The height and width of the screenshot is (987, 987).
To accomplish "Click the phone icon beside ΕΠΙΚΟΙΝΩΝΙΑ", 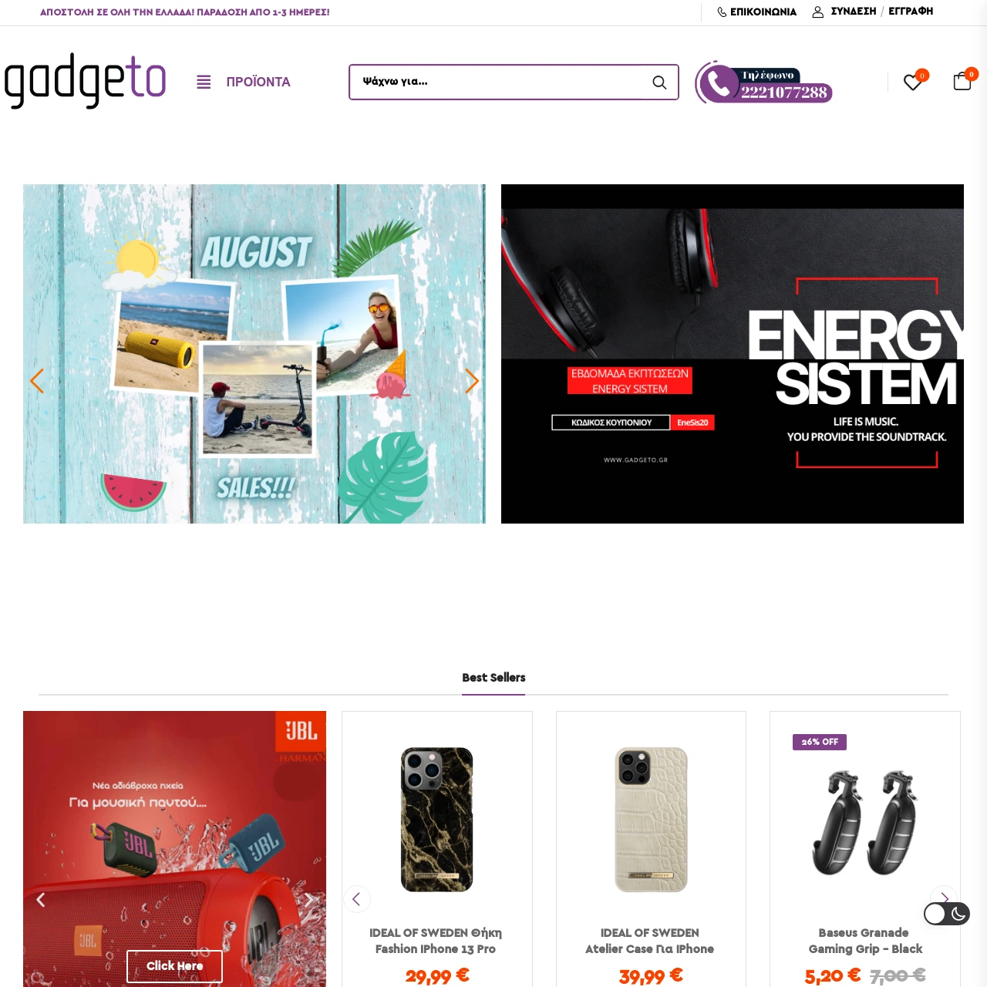I will 722,12.
